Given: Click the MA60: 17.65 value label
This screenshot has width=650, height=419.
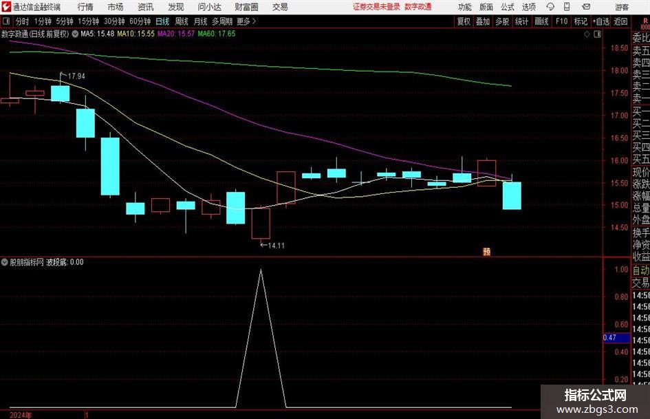Looking at the screenshot, I should (217, 34).
